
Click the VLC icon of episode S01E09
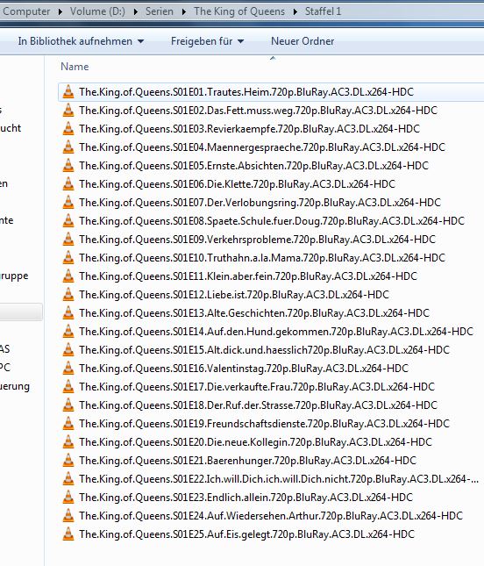[68, 240]
